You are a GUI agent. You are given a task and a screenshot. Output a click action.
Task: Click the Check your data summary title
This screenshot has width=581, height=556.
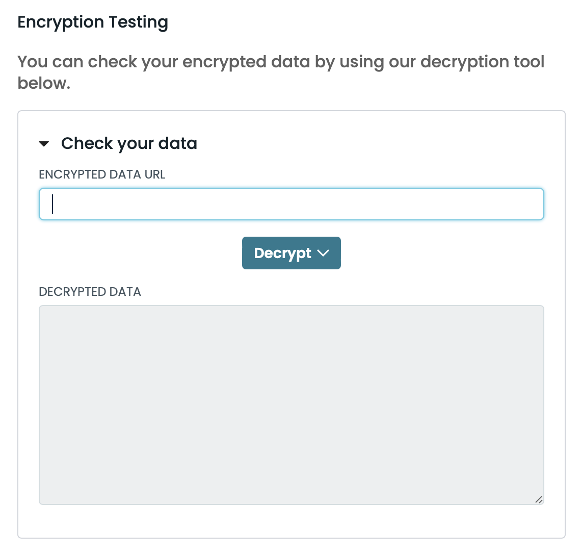tap(129, 143)
